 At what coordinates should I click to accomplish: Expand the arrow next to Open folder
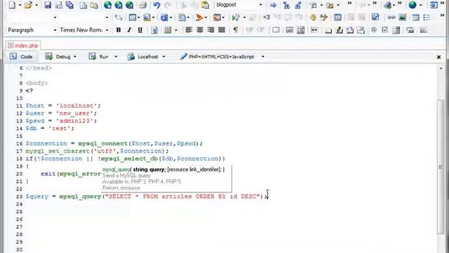coord(36,5)
